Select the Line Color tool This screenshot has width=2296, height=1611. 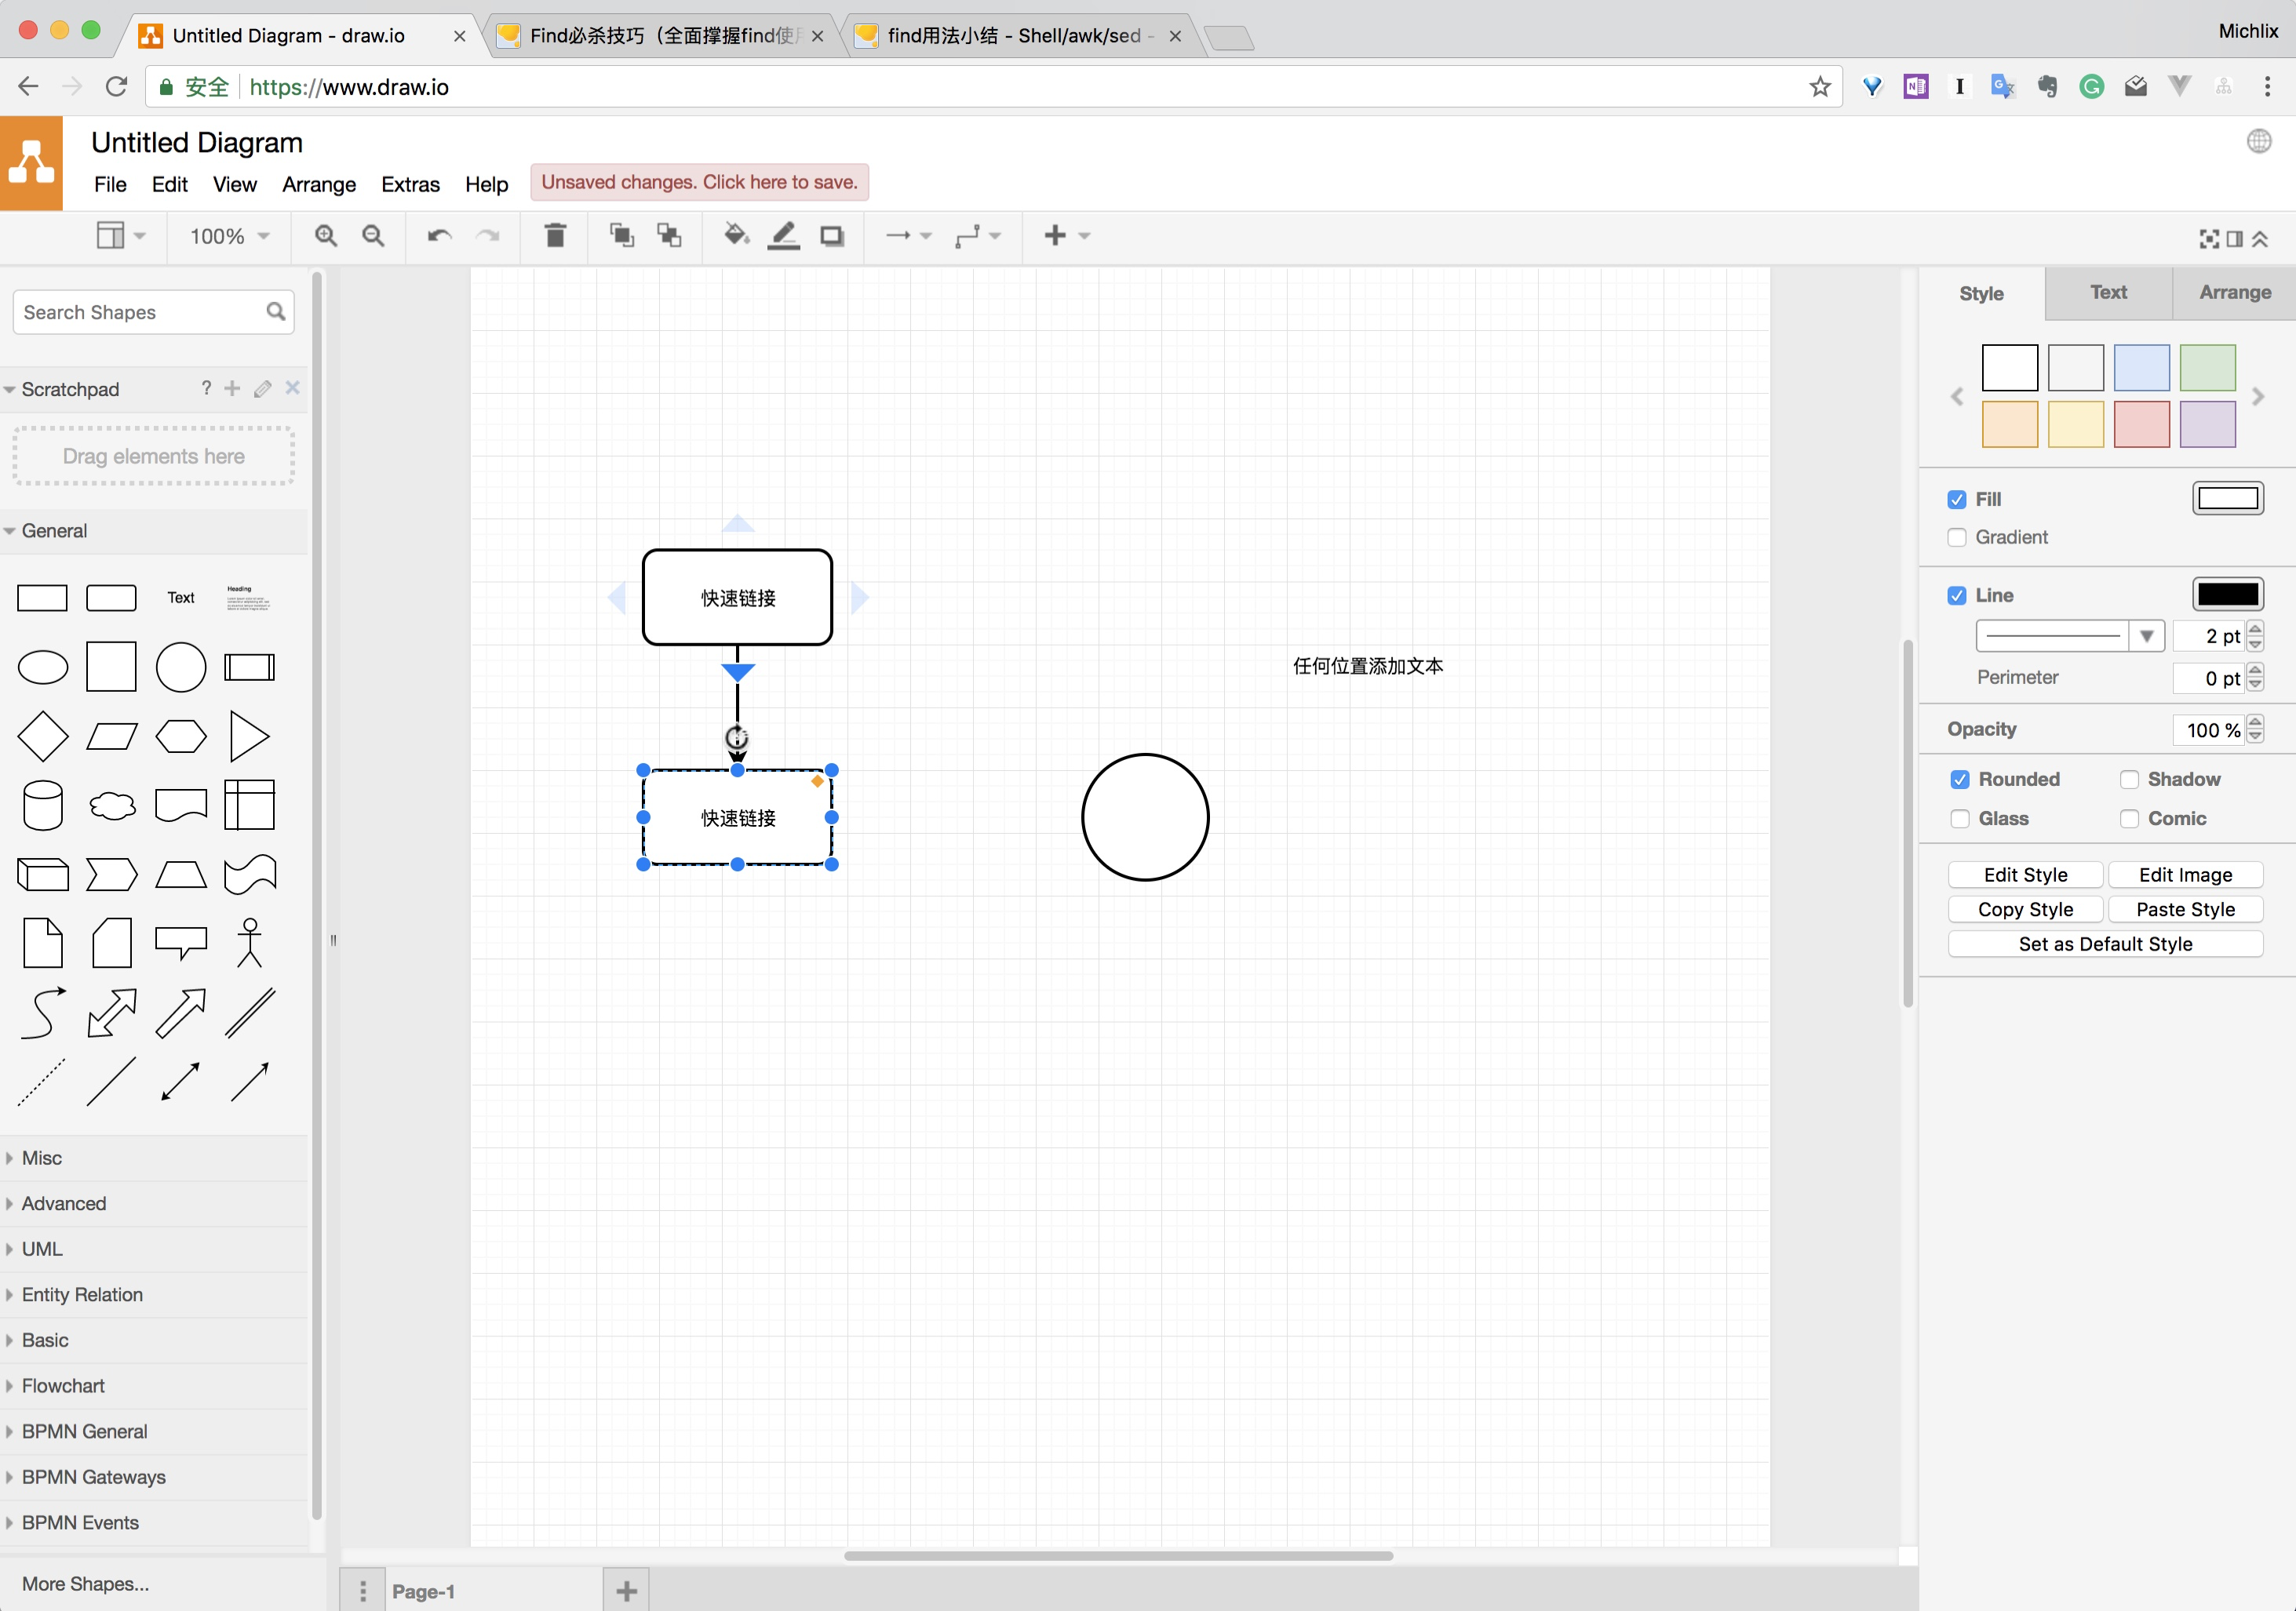pos(783,236)
